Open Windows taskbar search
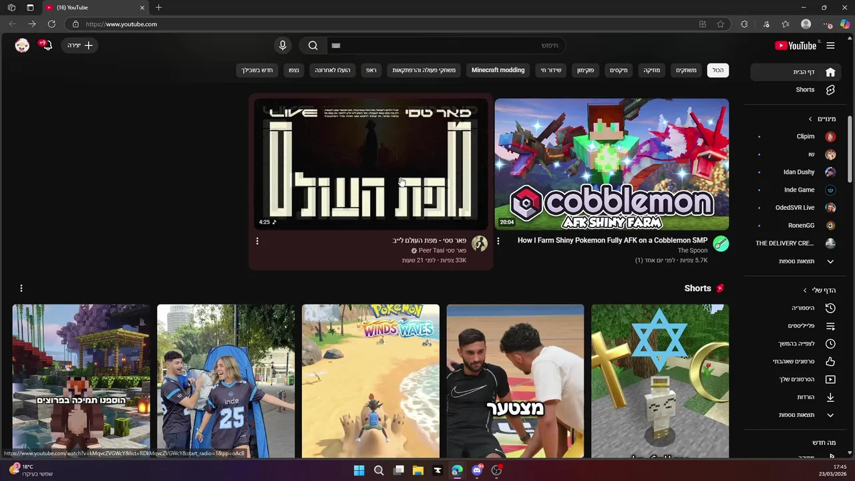 pos(379,470)
